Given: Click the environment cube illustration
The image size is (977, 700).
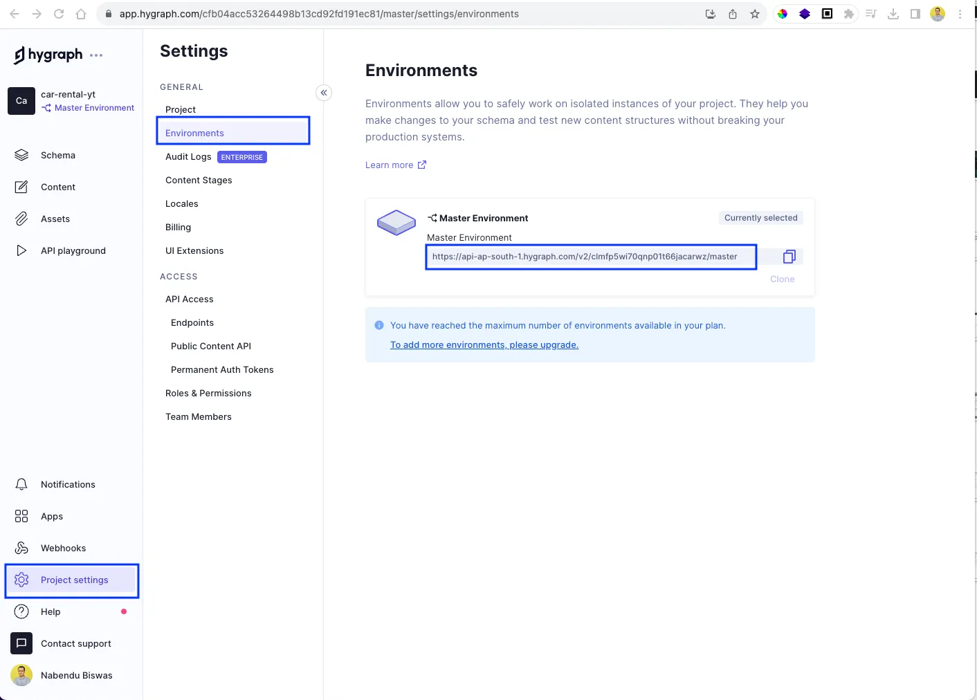Looking at the screenshot, I should pyautogui.click(x=396, y=223).
